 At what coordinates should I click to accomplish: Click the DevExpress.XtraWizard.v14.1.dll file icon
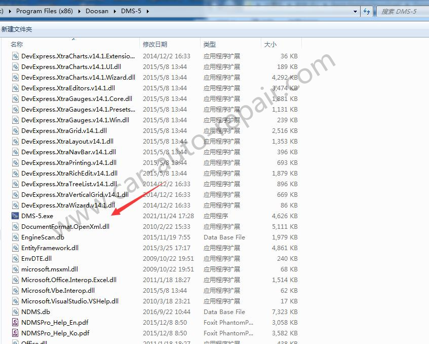(15, 205)
